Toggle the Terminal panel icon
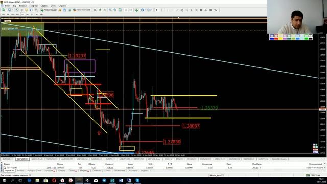Screen dimensions: 327x184 (x=31, y=10)
